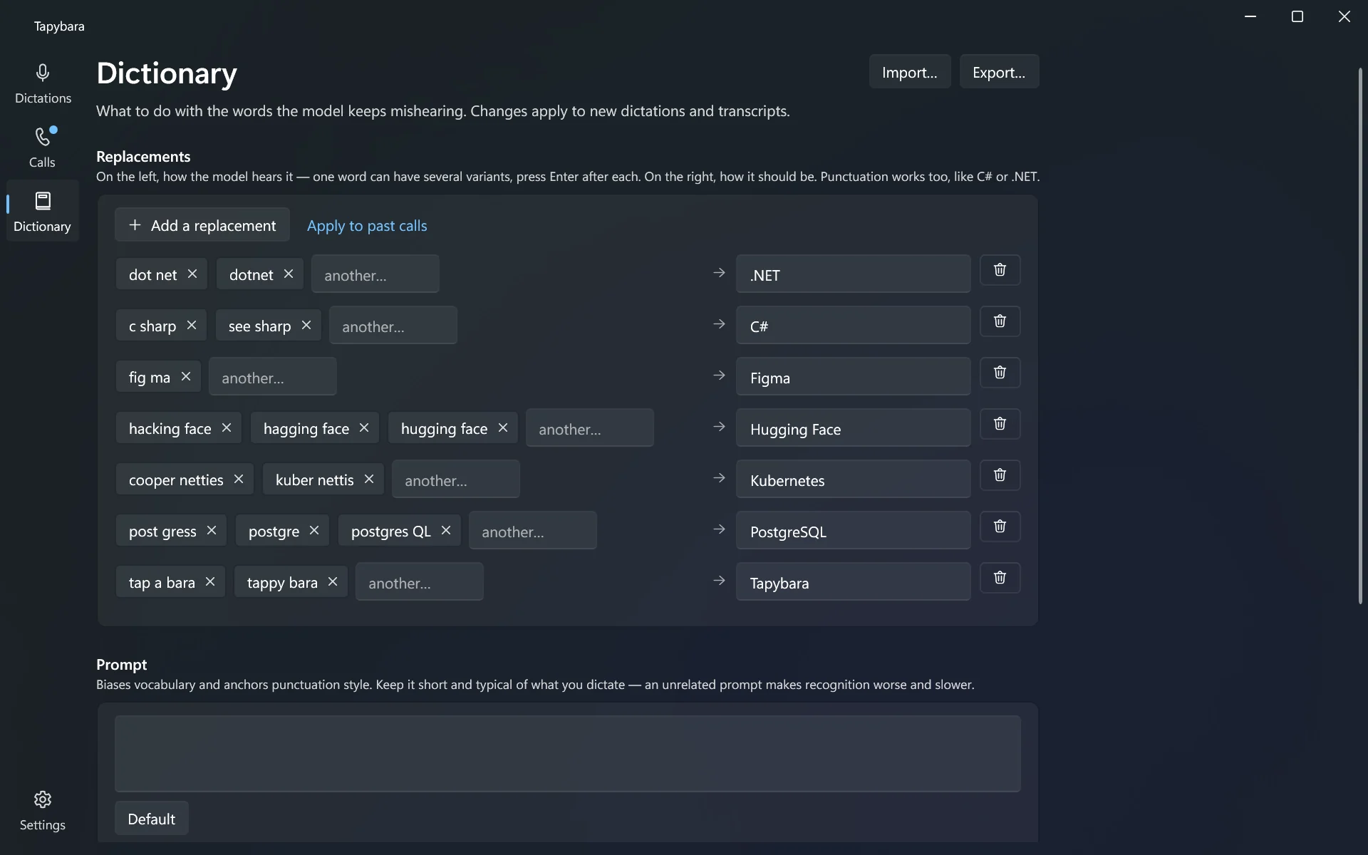Screen dimensions: 1368x855
Task: Delete the Kubernetes replacement row
Action: [1000, 475]
